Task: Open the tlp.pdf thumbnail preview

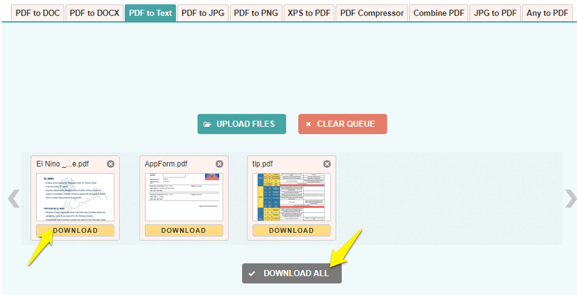Action: coord(292,197)
